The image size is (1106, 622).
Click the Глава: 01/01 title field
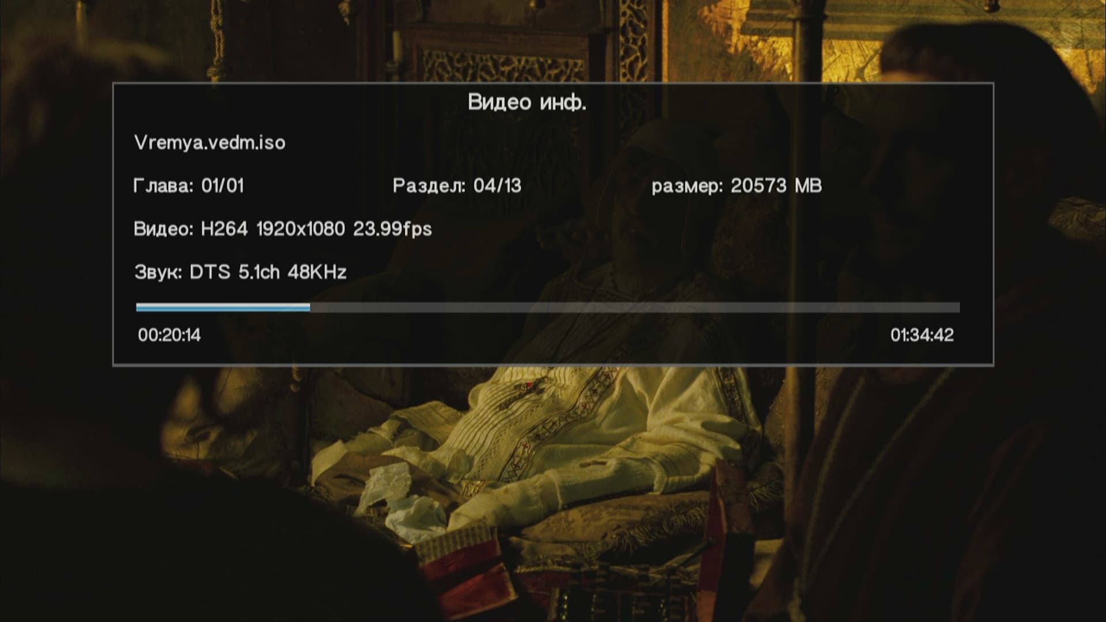[188, 186]
